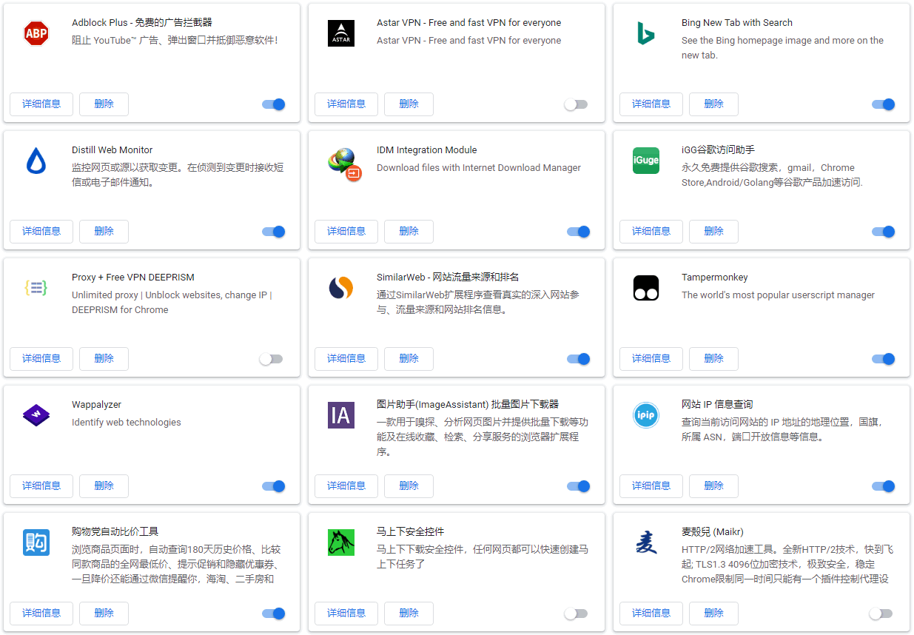
Task: Open 详细信息 for Astar VPN
Action: (x=346, y=104)
